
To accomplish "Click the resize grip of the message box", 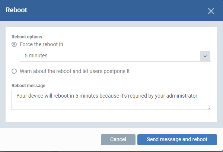I will point(209,108).
